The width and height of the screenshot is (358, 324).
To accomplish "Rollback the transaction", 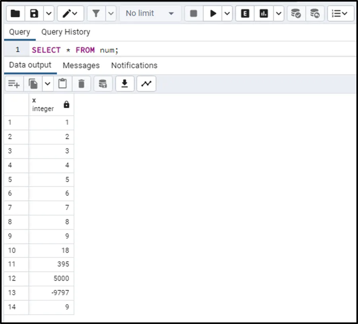I will pos(315,14).
